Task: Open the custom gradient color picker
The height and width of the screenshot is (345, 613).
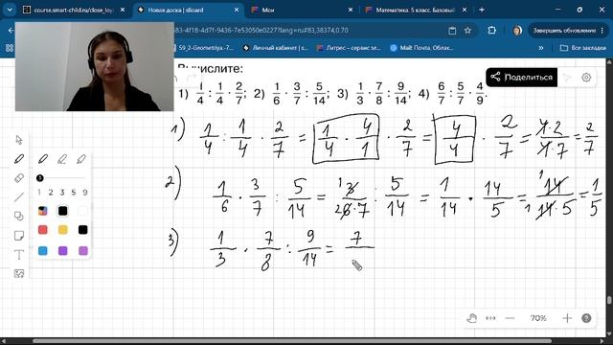Action: coord(42,211)
